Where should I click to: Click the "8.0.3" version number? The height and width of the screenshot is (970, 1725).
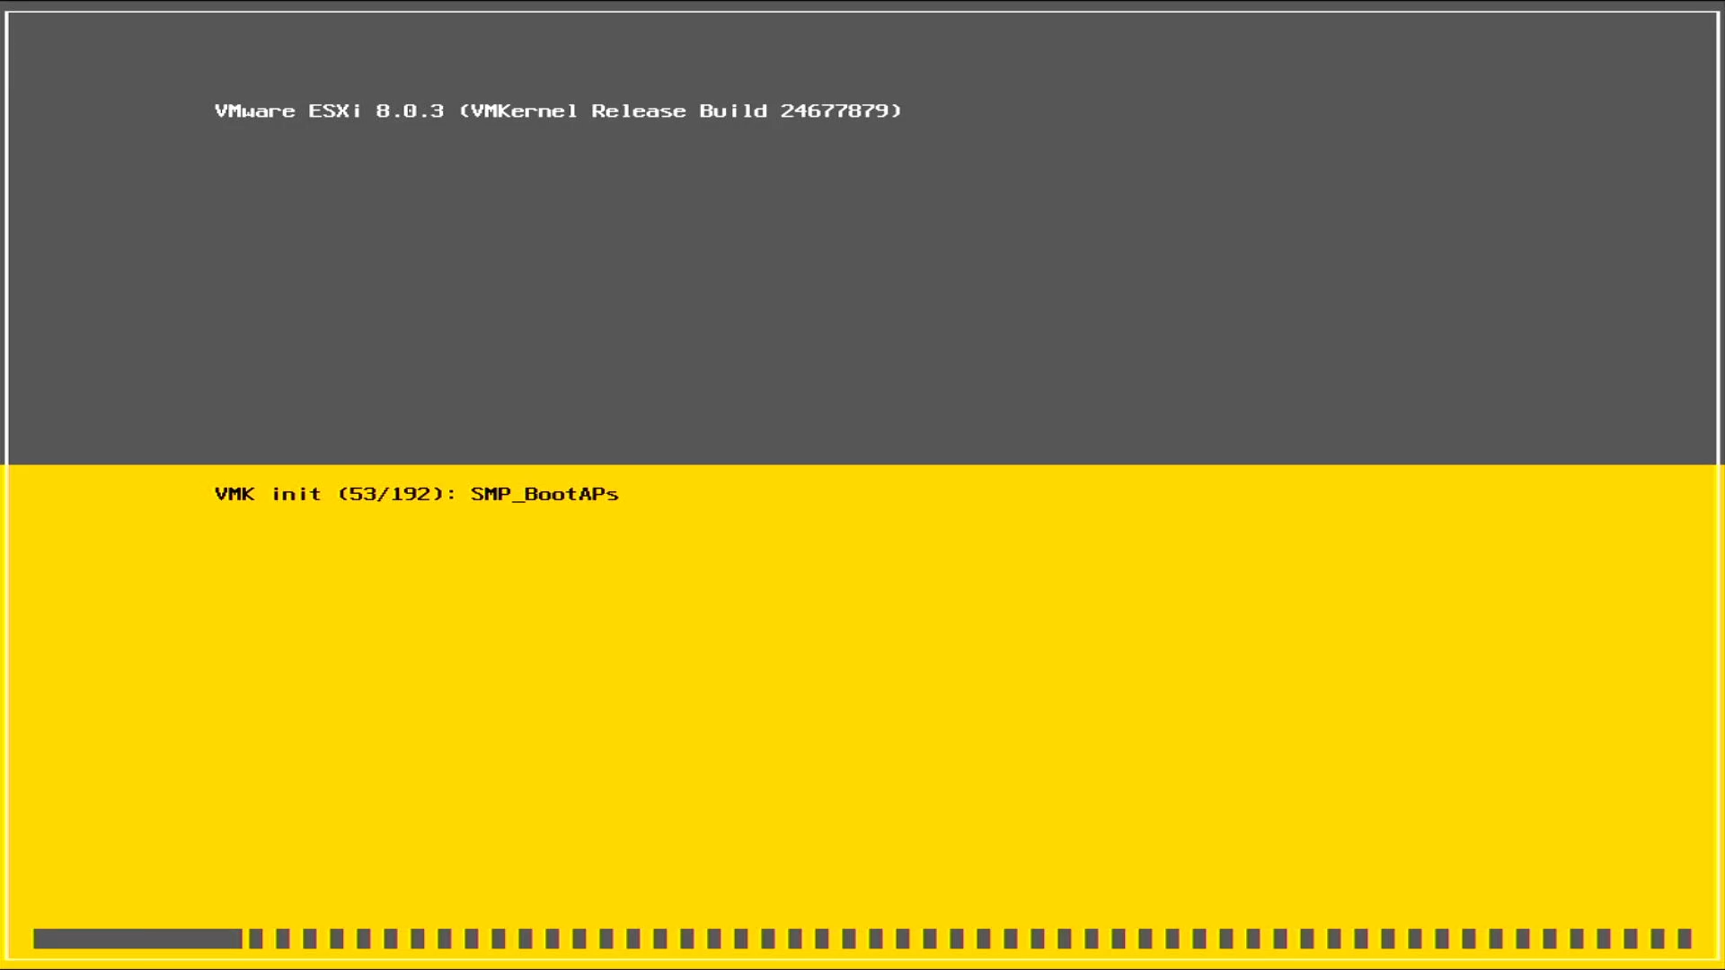pos(410,110)
